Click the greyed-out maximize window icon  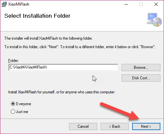[141, 4]
